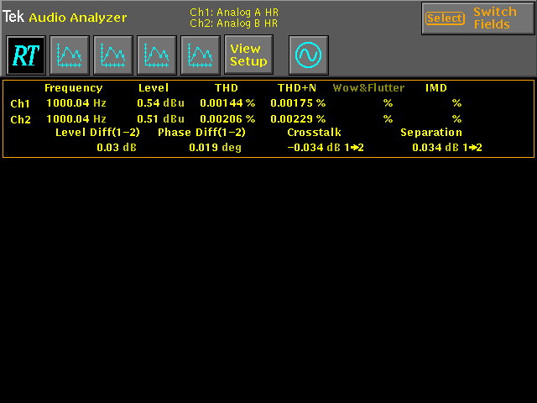Select the Ch2 level reading 0.51 dBu

point(160,119)
